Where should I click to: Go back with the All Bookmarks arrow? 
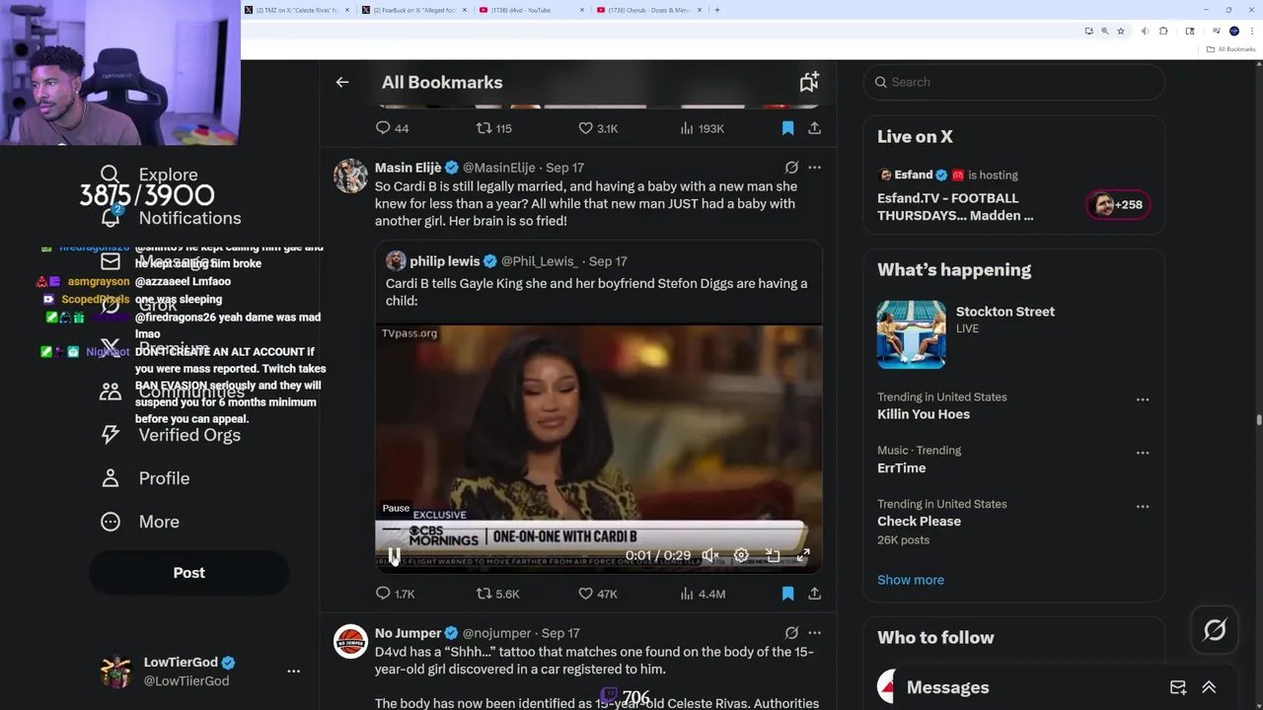coord(342,83)
